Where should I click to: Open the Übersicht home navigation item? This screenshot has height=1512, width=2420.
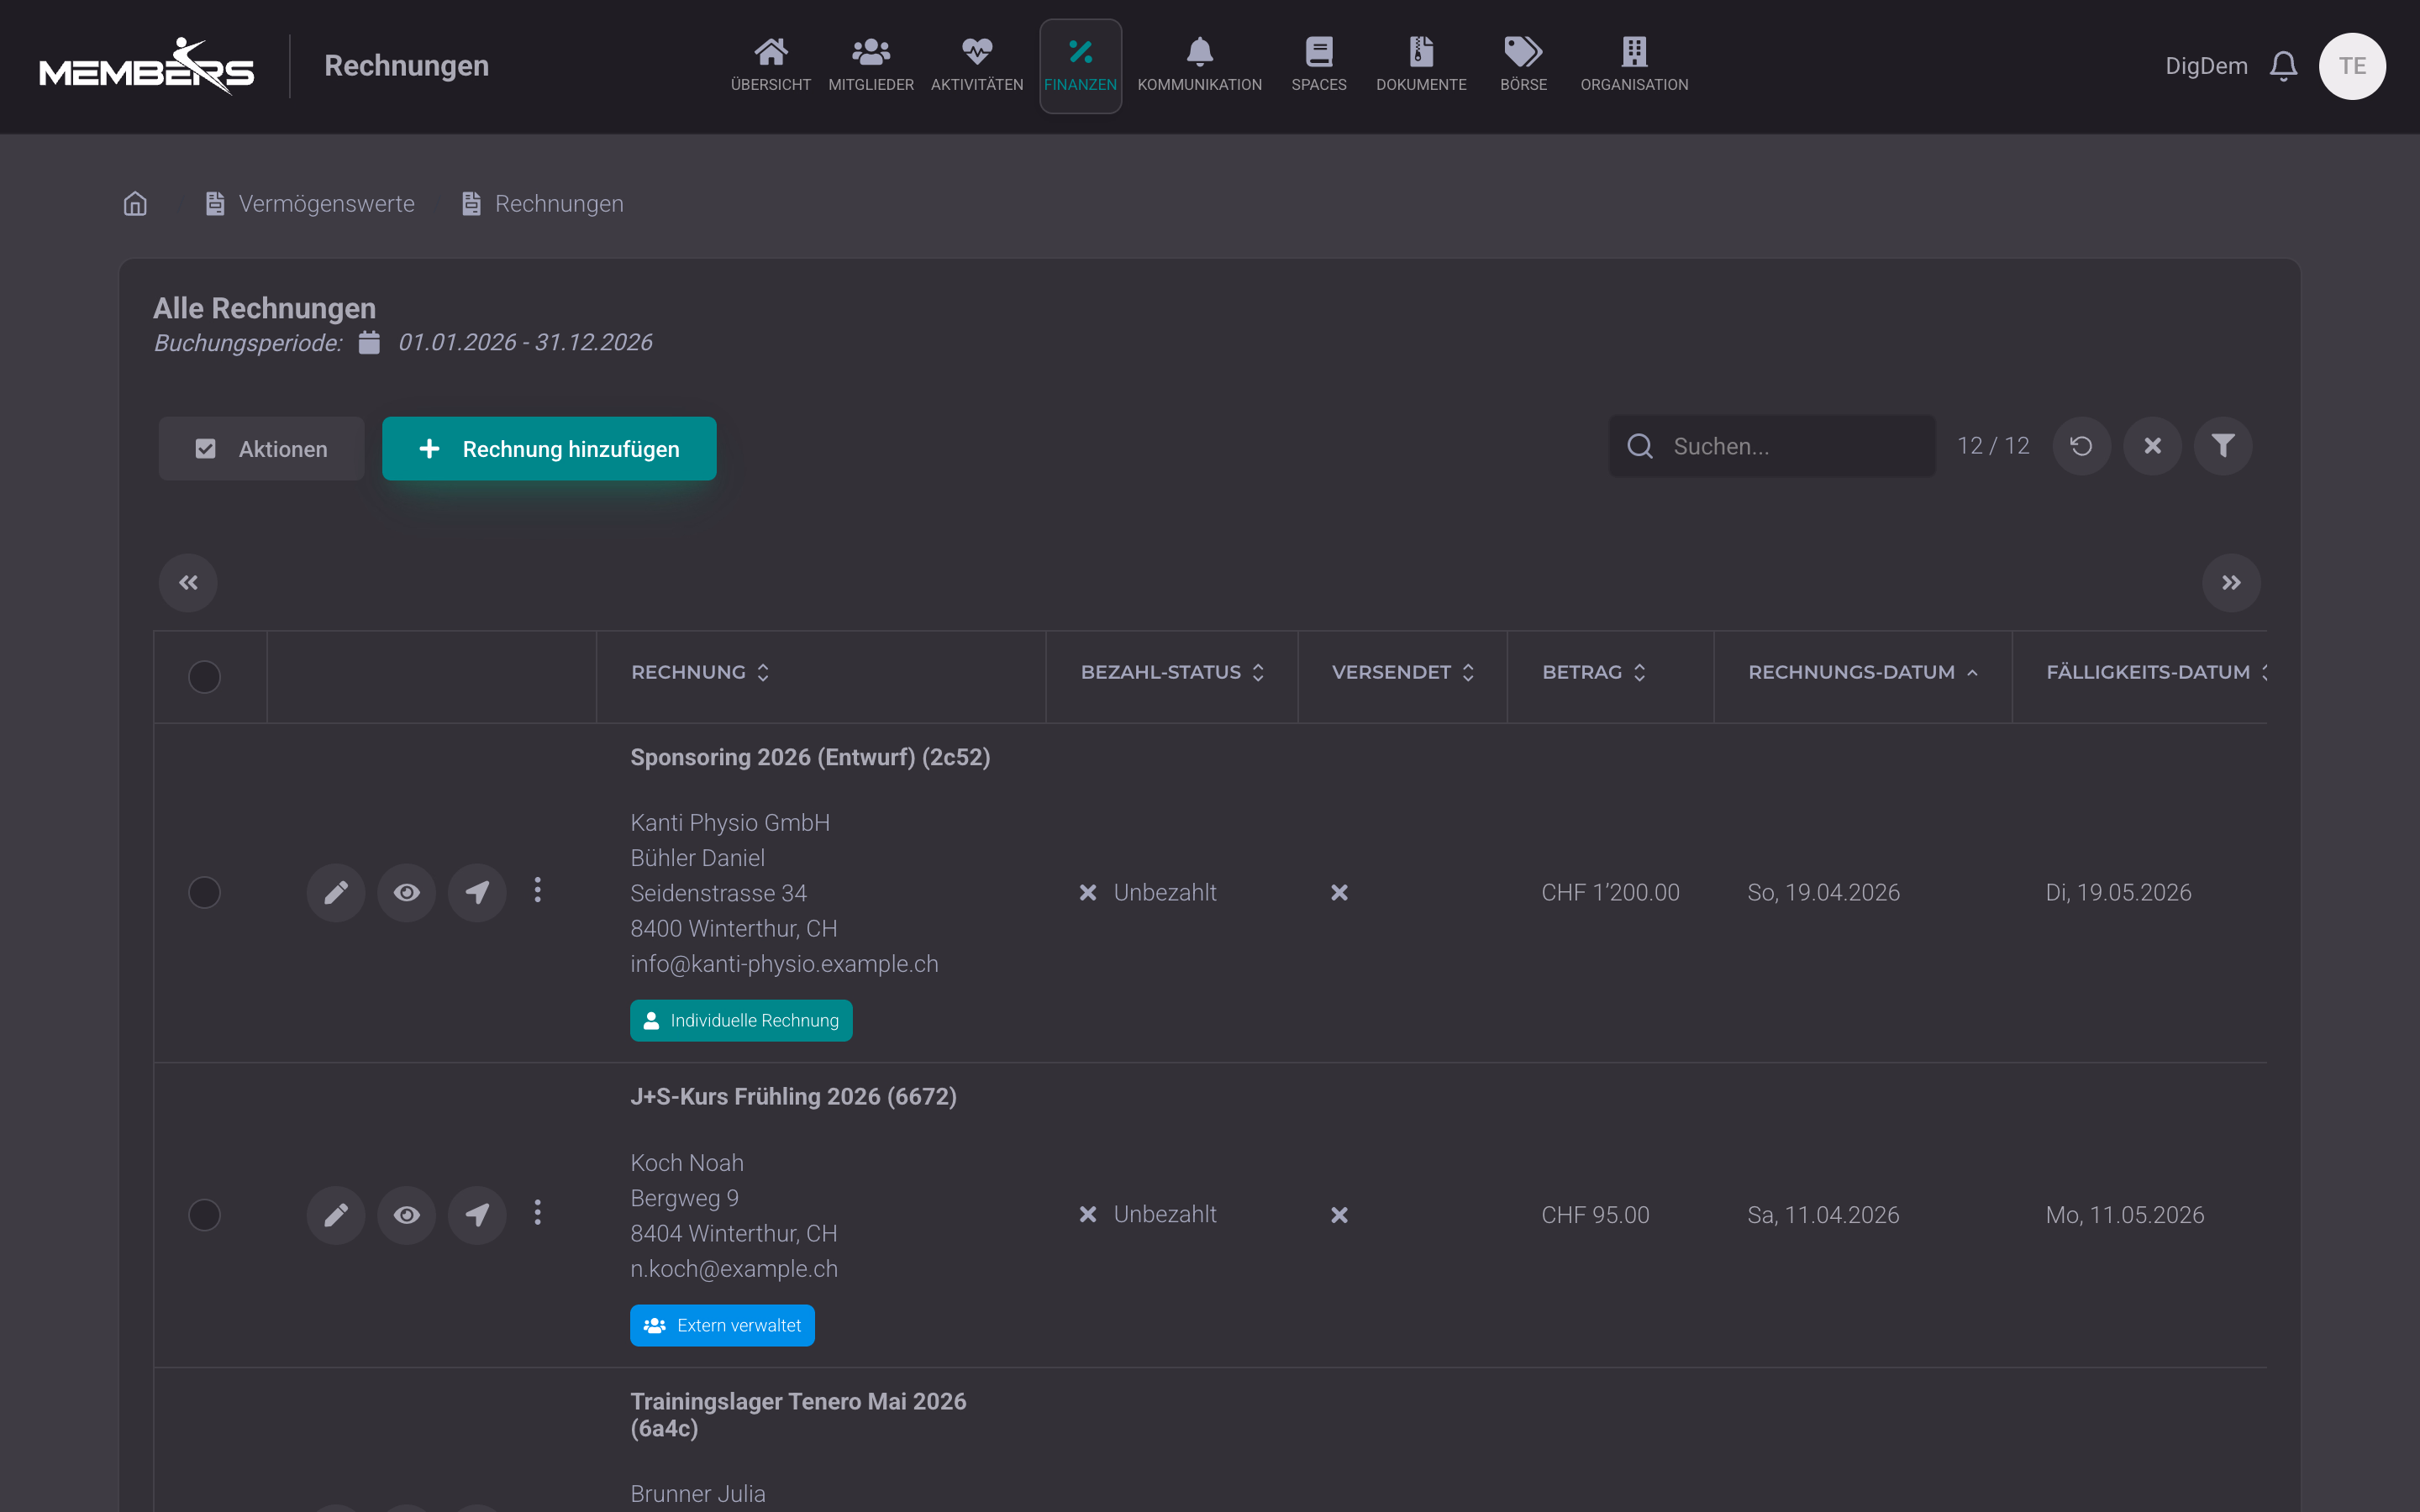(x=770, y=65)
